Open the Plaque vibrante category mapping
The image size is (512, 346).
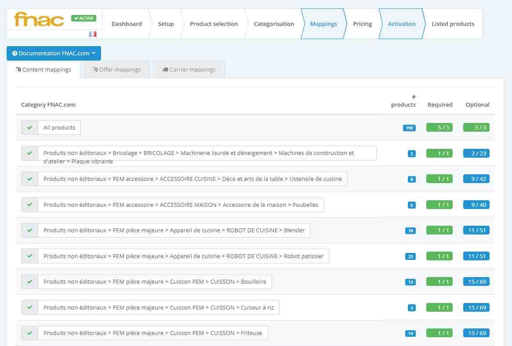(207, 153)
